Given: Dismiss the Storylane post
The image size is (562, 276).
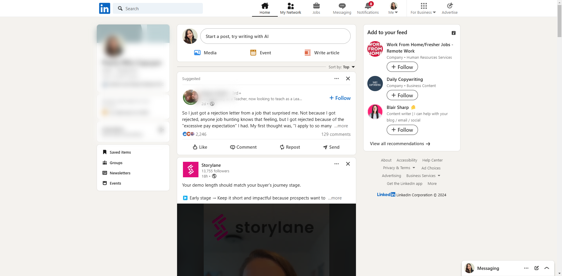Looking at the screenshot, I should click(x=348, y=164).
